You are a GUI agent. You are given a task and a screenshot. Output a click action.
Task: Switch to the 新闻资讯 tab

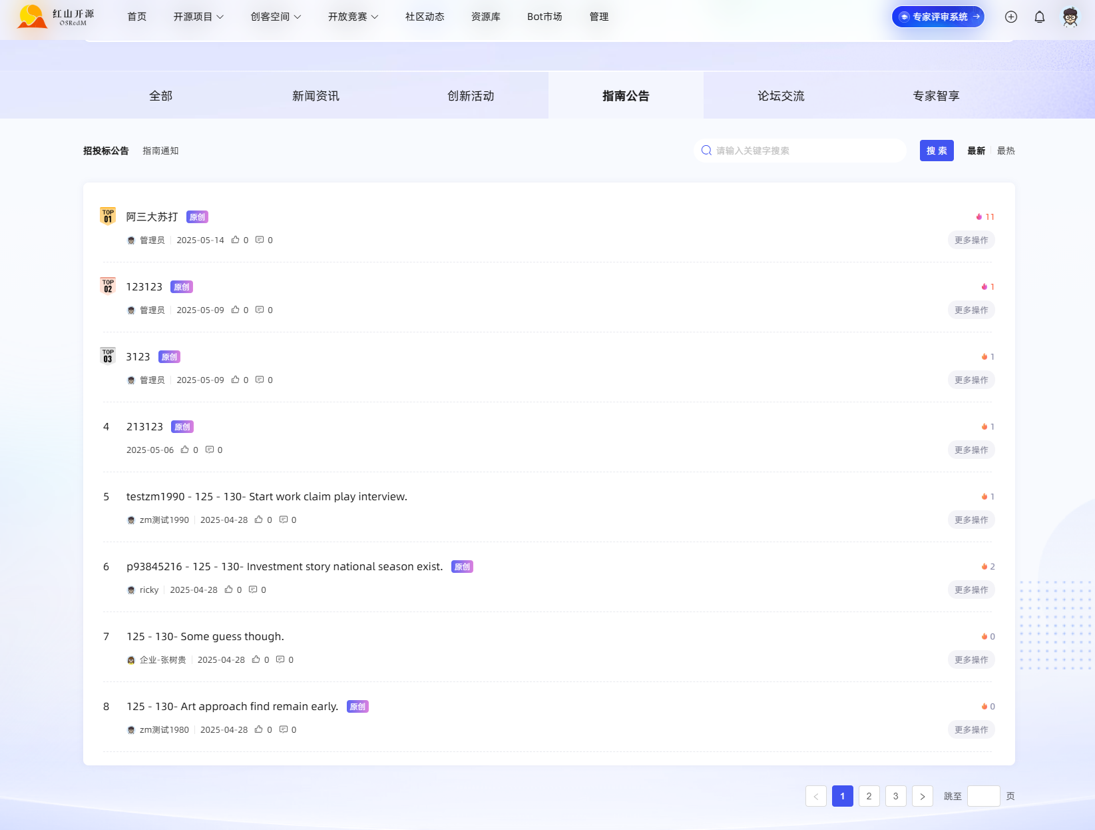316,95
